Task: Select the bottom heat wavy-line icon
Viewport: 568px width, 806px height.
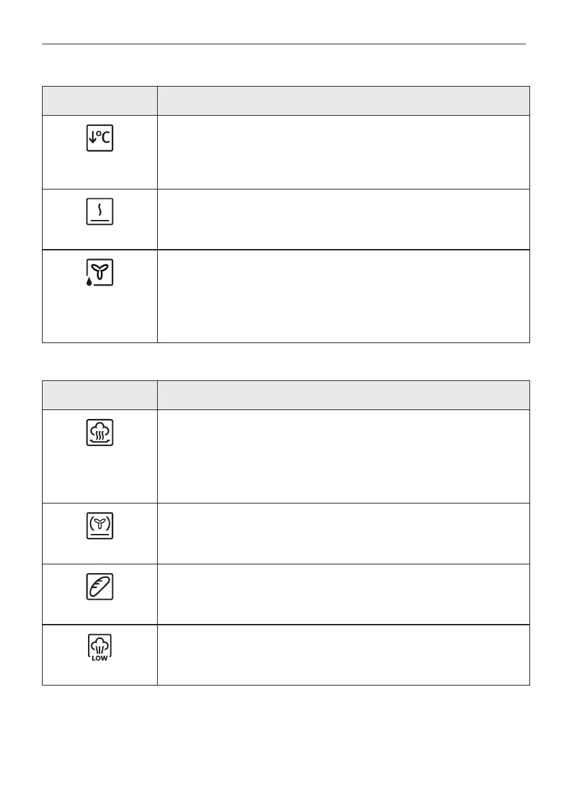Action: pos(100,212)
